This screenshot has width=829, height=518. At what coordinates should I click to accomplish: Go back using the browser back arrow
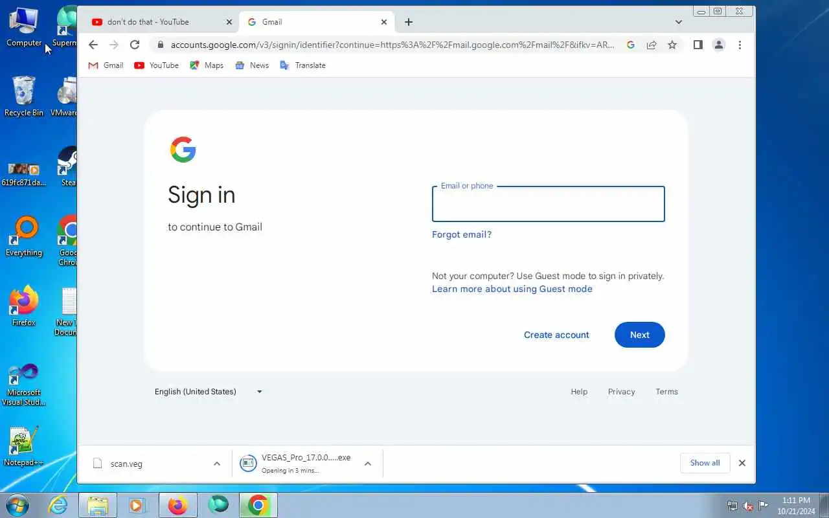click(93, 45)
